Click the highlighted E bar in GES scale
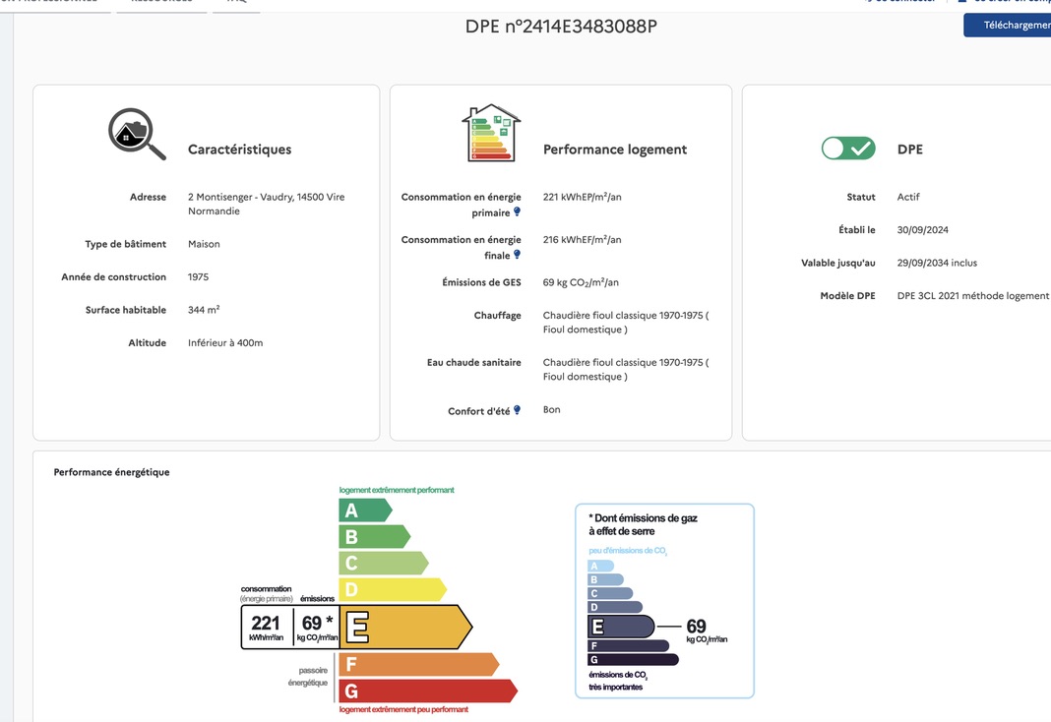This screenshot has width=1051, height=722. tap(621, 626)
